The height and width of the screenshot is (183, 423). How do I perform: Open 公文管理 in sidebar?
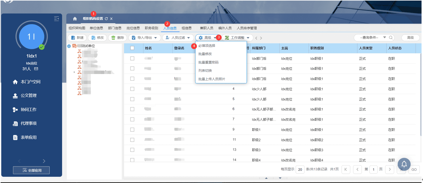(25, 96)
